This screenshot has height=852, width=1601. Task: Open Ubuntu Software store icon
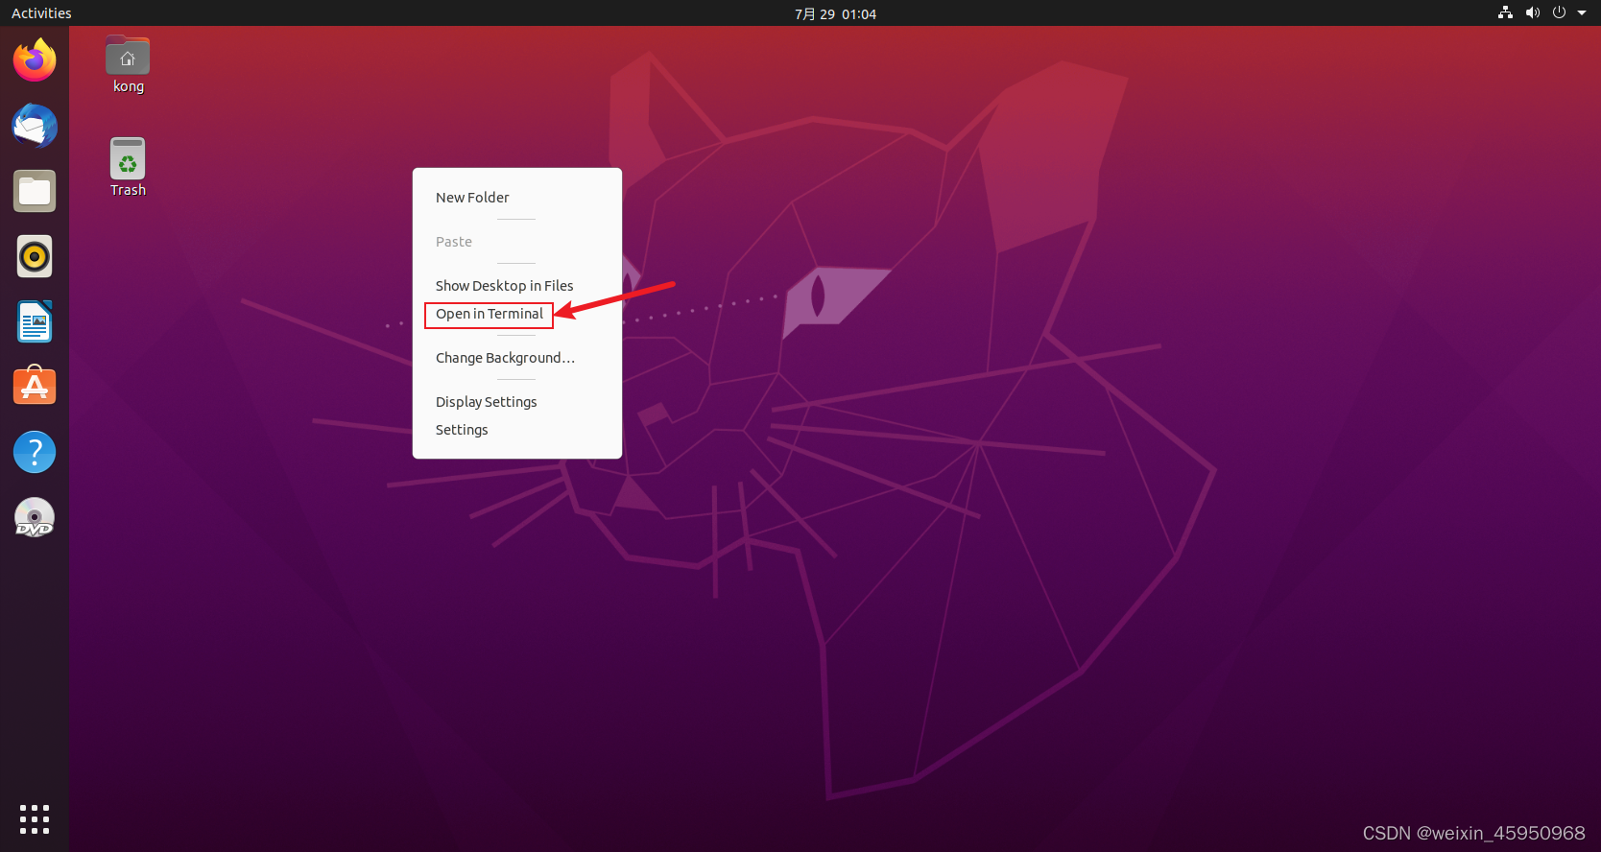[35, 387]
